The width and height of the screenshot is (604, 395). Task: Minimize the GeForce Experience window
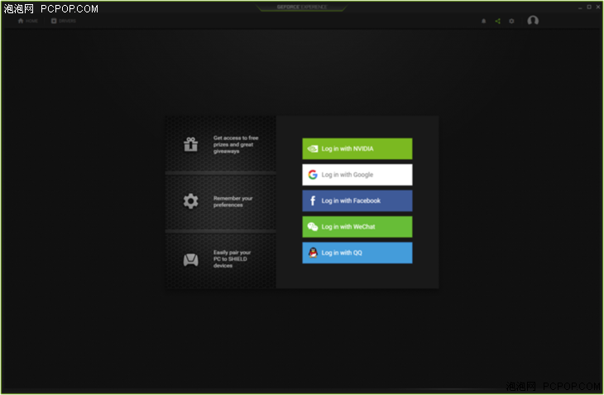(x=578, y=7)
